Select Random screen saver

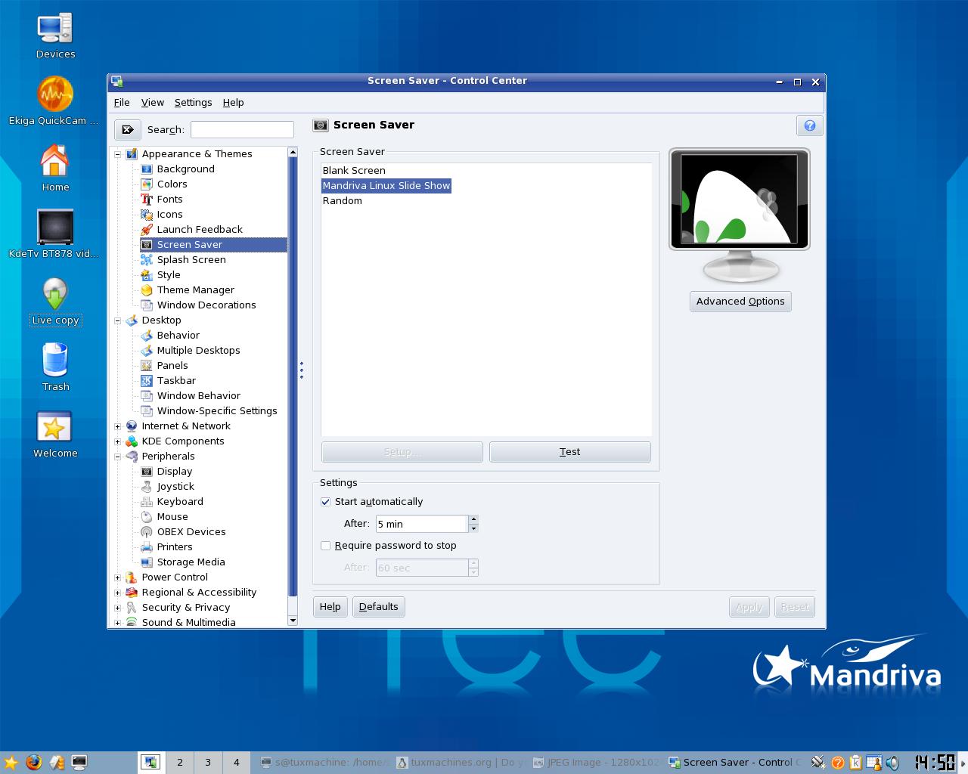click(342, 200)
